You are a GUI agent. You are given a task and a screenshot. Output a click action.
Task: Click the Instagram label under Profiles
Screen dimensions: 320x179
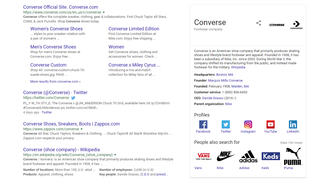tap(248, 132)
